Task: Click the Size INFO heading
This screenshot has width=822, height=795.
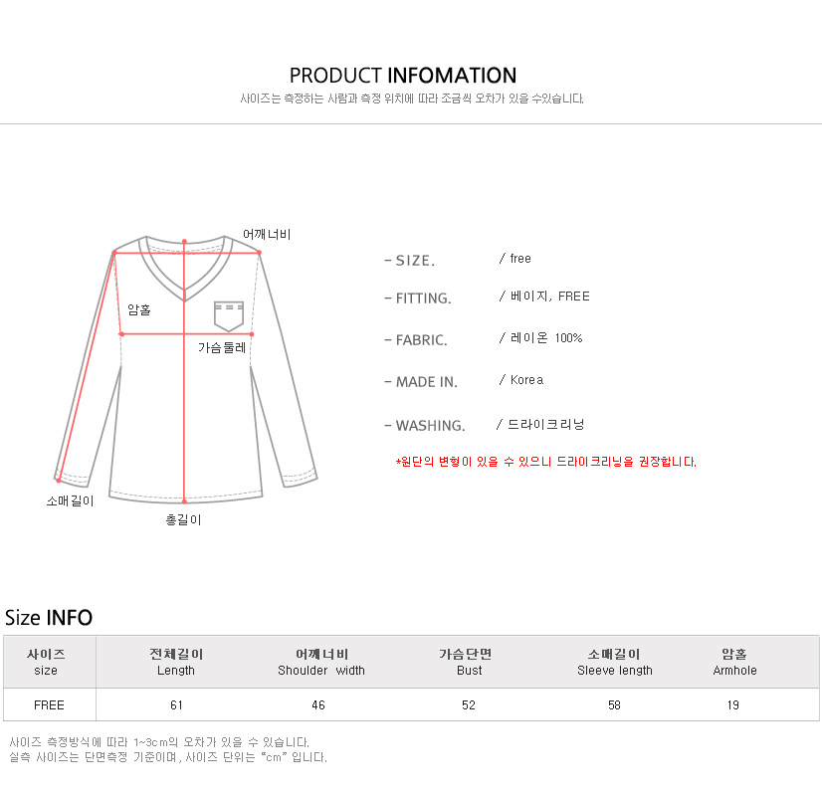Action: pos(48,618)
